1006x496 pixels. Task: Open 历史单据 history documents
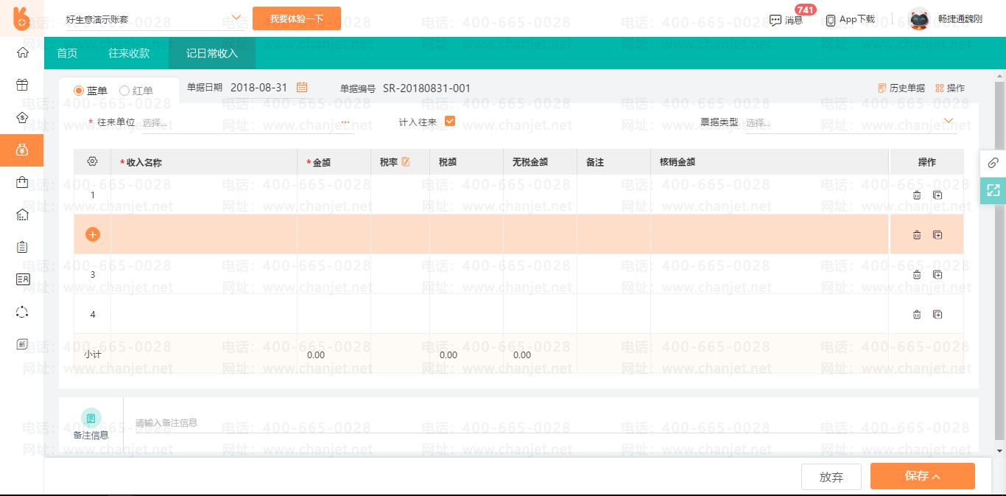901,88
